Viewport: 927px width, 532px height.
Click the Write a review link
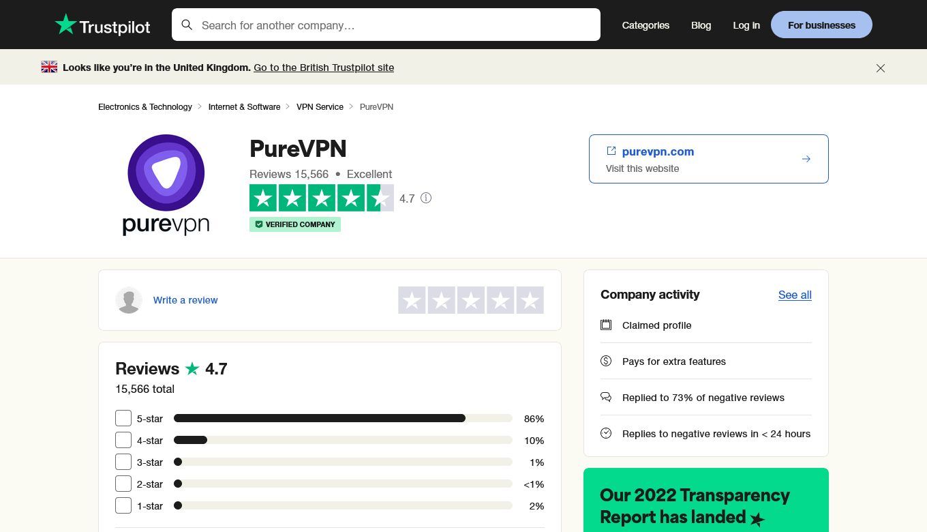coord(185,300)
